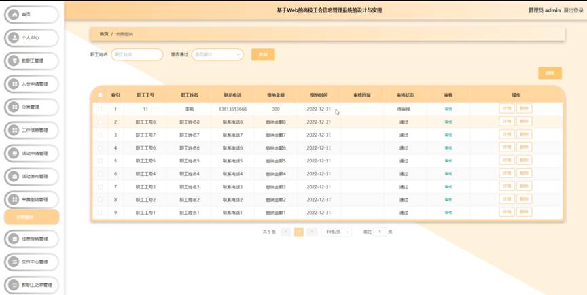
Task: Click 删除 for the 李莉 row
Action: [524, 109]
